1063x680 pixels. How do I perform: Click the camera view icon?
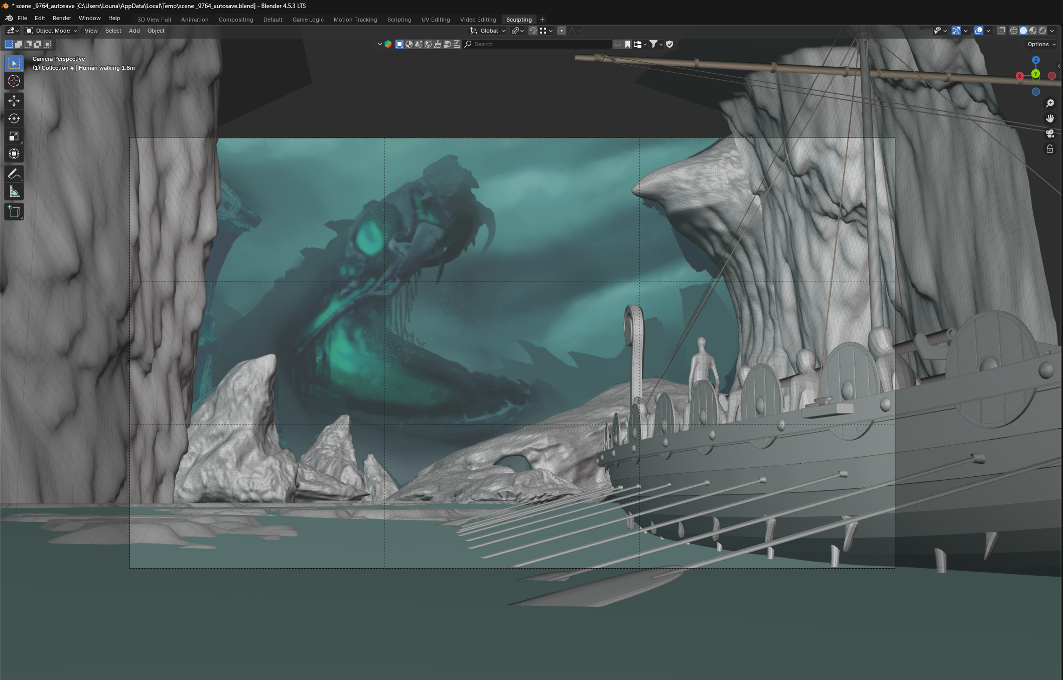click(1049, 133)
